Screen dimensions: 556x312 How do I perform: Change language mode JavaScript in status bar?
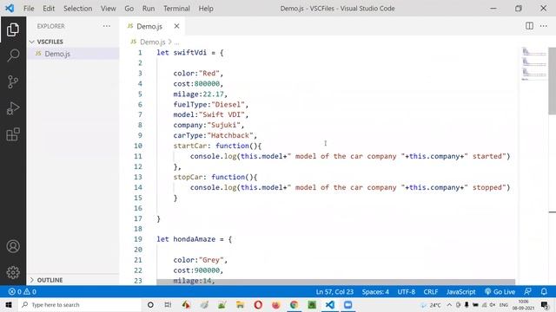[x=460, y=292]
